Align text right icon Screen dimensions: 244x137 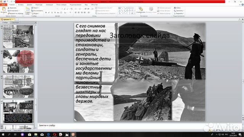pyautogui.click(x=82, y=13)
